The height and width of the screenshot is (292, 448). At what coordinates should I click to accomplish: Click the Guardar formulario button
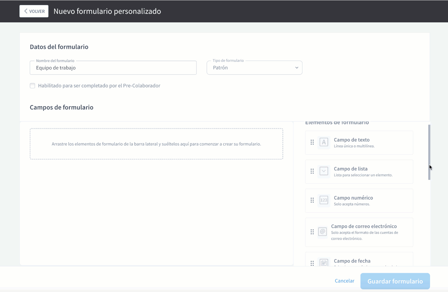coord(395,281)
